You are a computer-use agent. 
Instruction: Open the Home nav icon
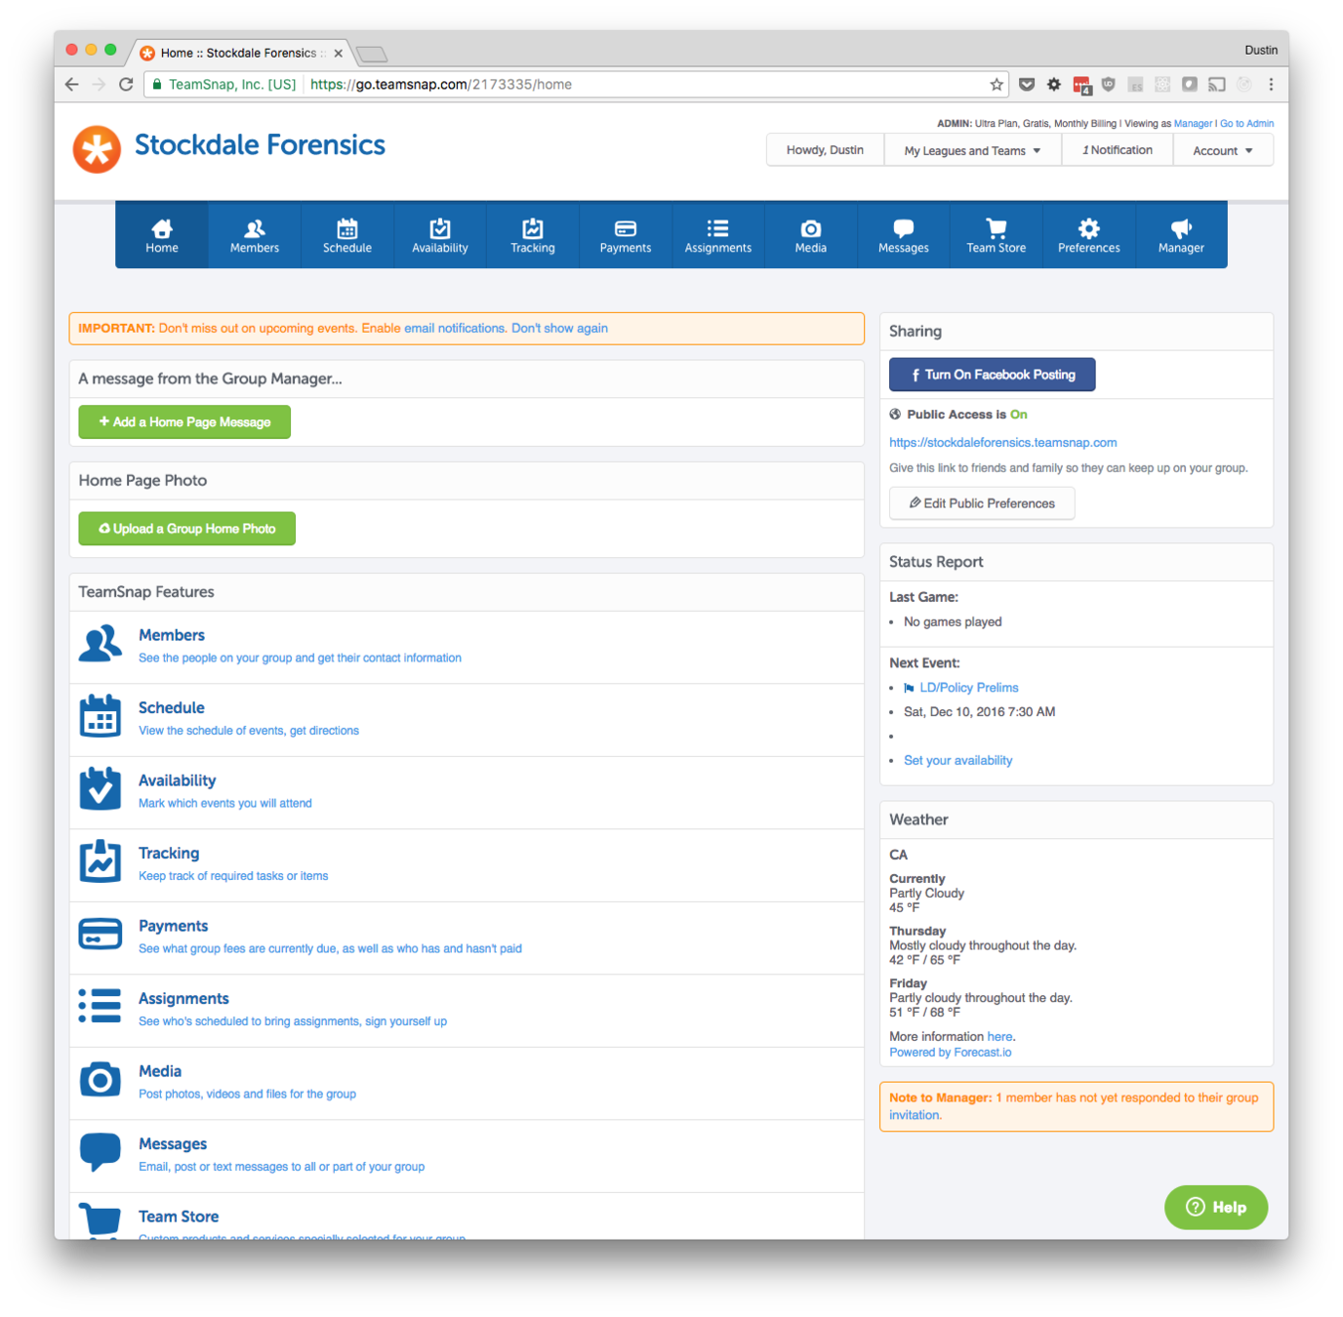pos(162,235)
